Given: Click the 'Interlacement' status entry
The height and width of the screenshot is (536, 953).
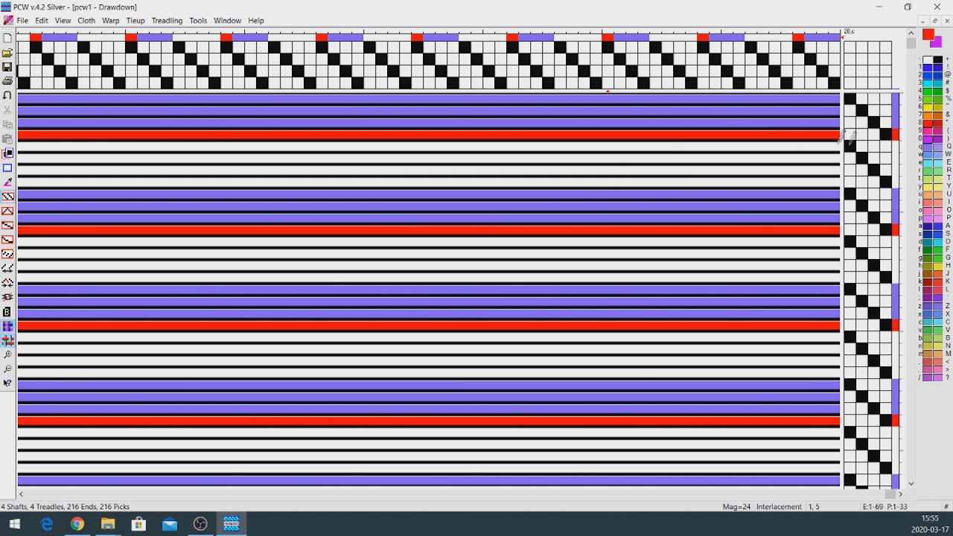Looking at the screenshot, I should (x=779, y=507).
